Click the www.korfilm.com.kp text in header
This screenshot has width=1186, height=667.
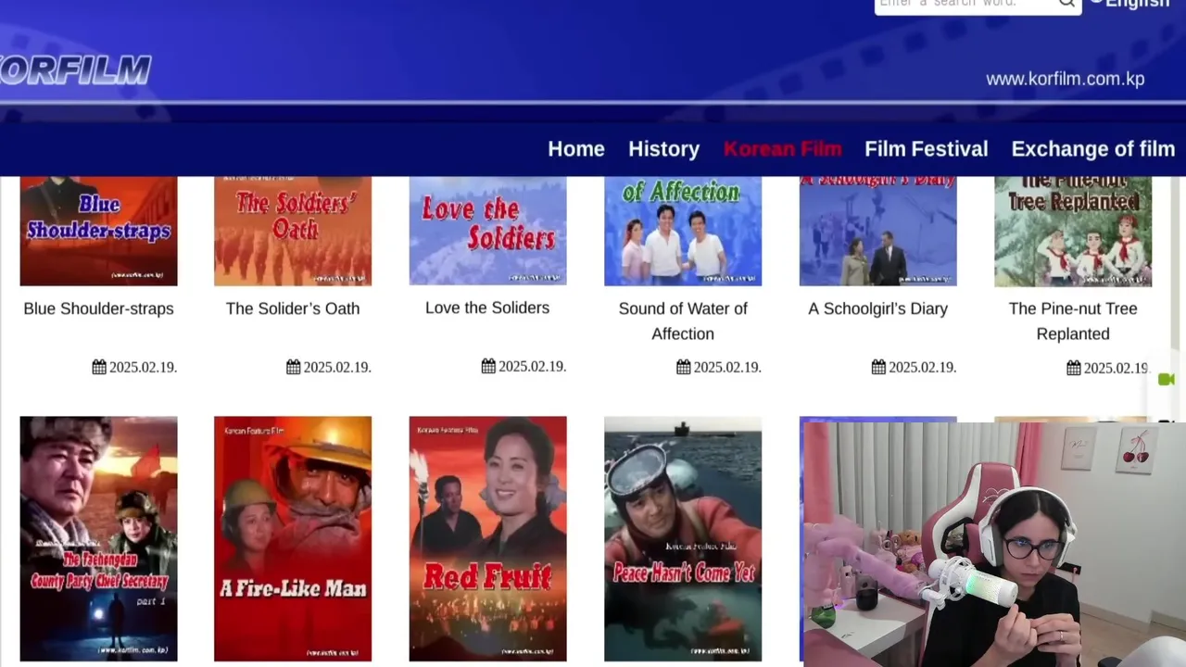1066,79
